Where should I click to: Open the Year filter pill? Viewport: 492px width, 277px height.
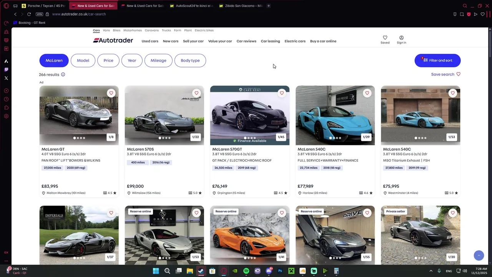[132, 60]
